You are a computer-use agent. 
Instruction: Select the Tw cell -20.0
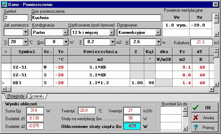point(200,25)
